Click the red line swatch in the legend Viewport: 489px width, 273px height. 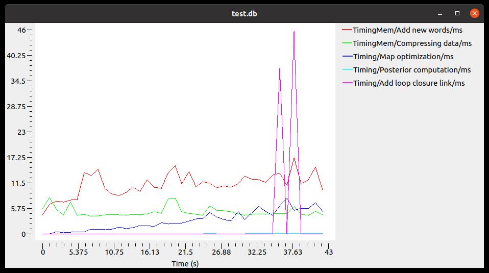click(x=347, y=30)
